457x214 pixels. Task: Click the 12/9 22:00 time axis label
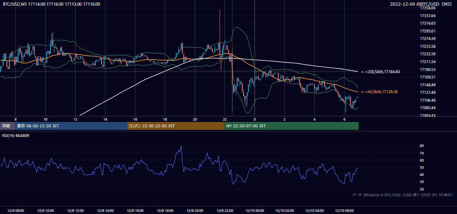pos(225,210)
